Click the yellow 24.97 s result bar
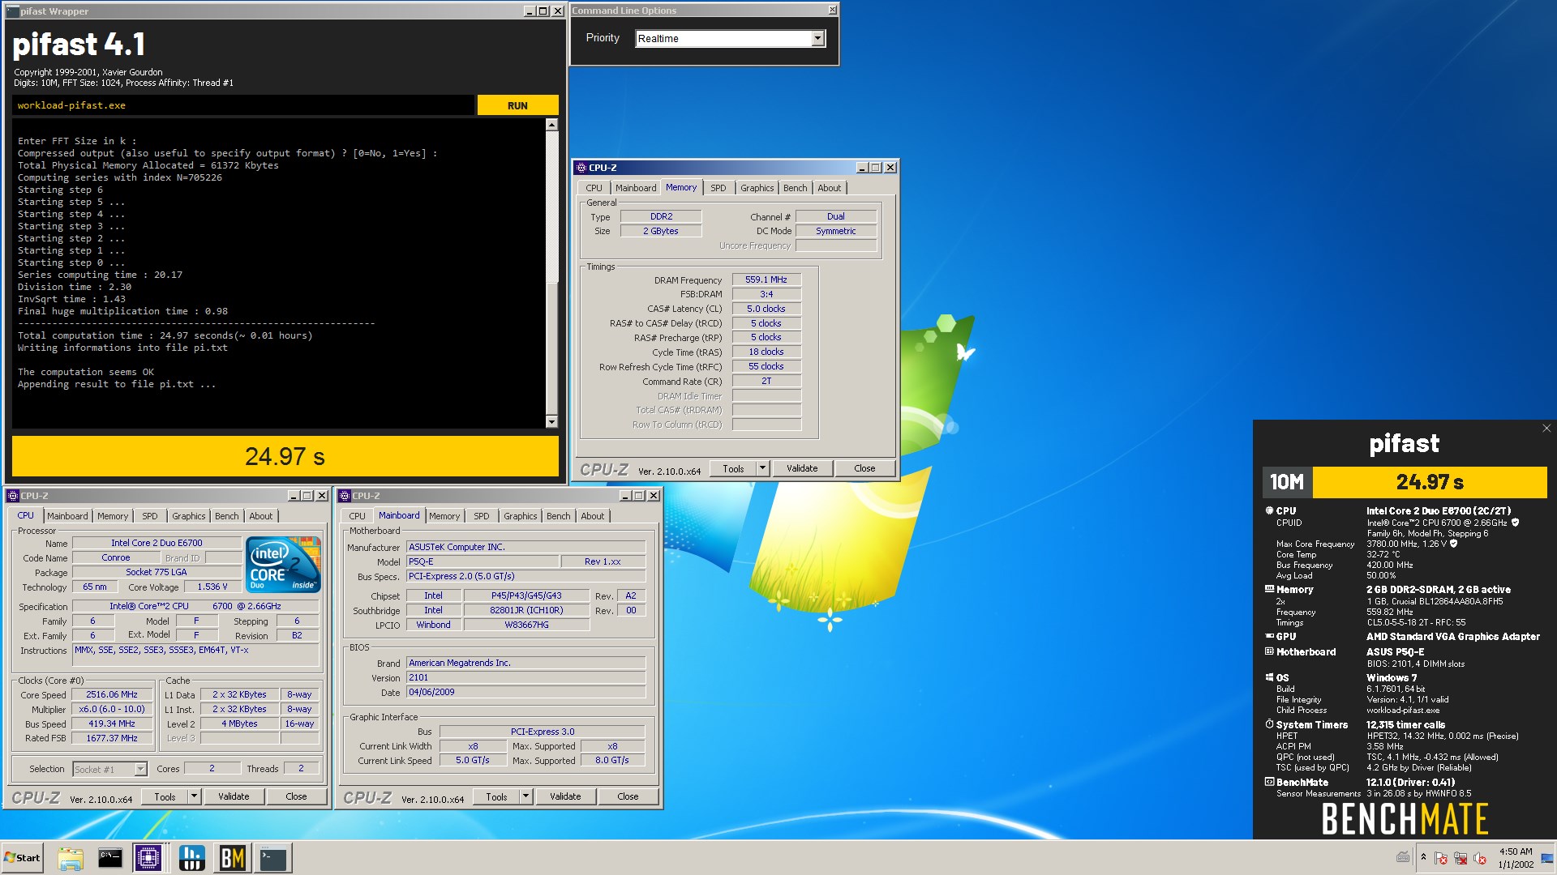This screenshot has height=875, width=1557. (285, 456)
